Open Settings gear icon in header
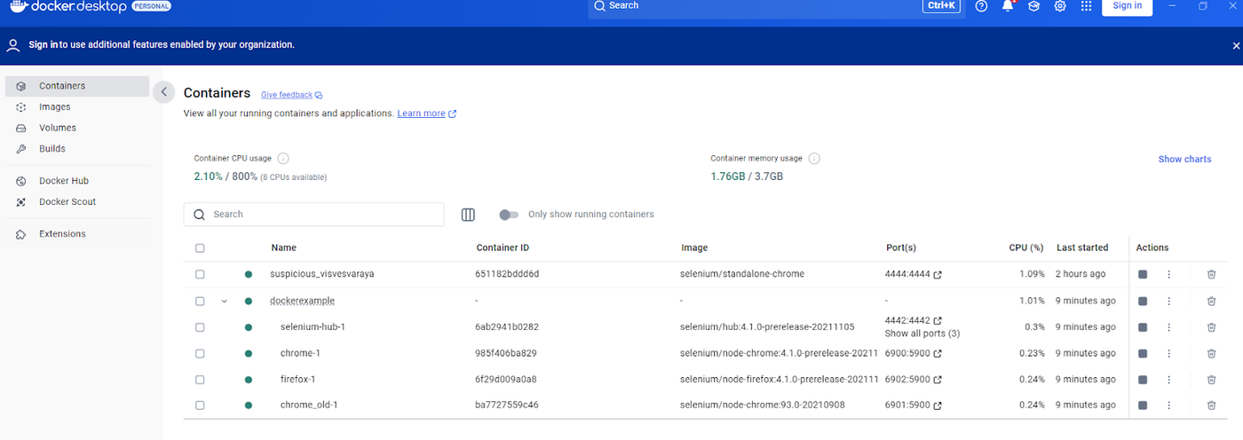 1060,5
